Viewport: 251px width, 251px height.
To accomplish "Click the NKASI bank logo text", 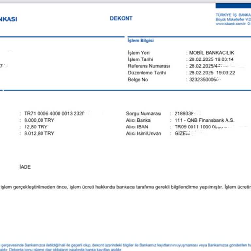I will click(8, 19).
